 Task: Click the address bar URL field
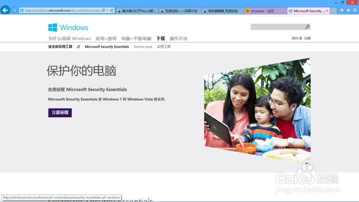pos(62,10)
